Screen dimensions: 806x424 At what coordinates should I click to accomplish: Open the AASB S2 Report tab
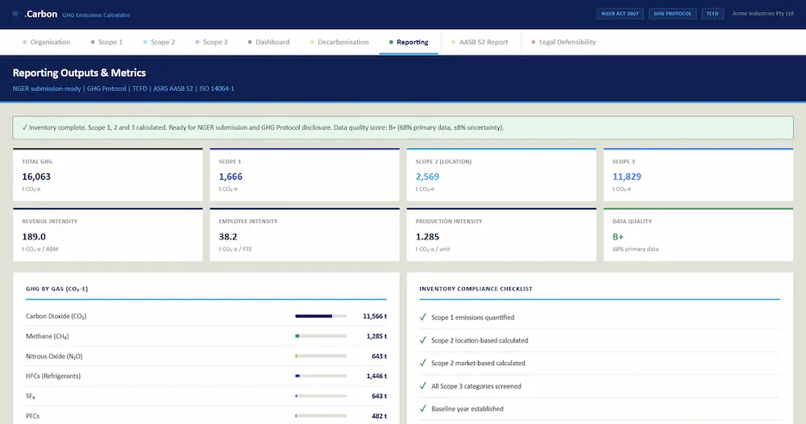[x=480, y=42]
